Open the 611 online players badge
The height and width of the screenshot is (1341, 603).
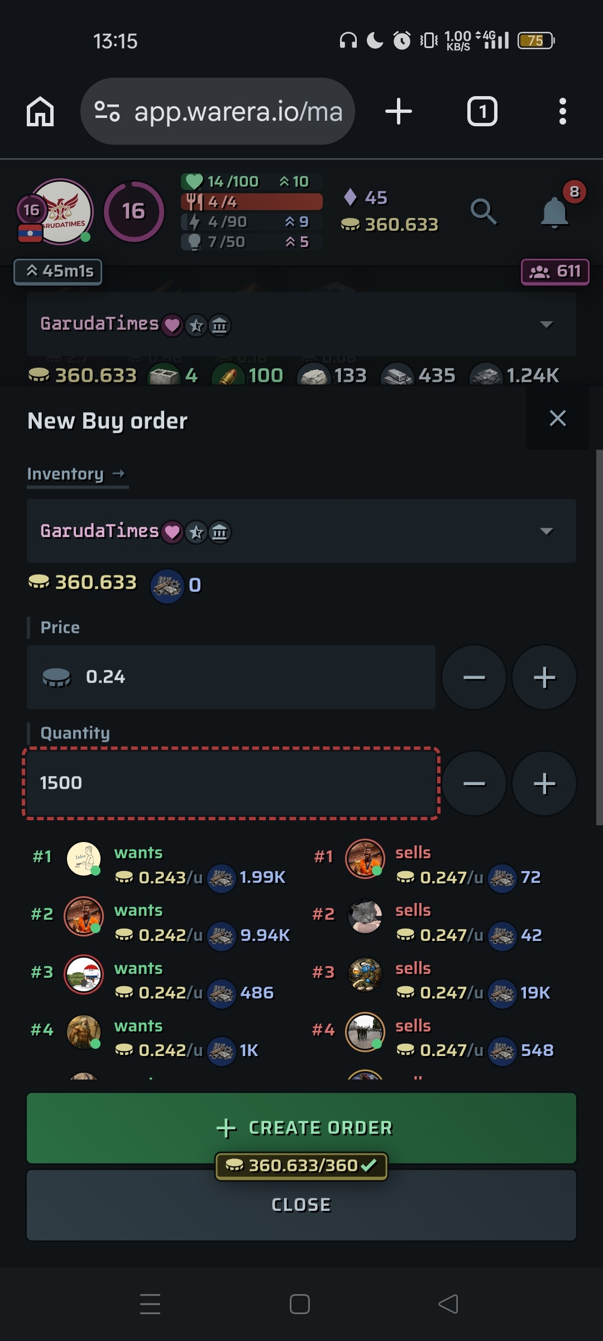554,272
